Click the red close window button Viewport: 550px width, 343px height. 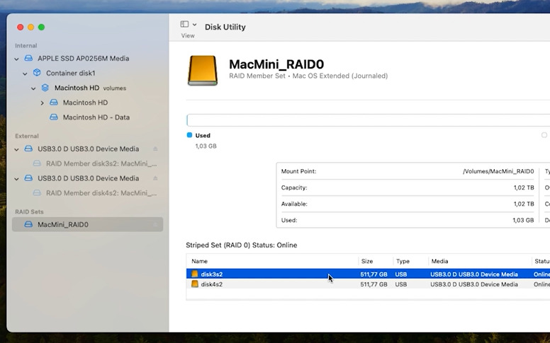pyautogui.click(x=21, y=28)
